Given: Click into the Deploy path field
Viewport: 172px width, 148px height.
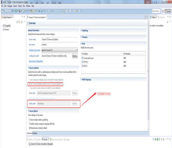Looking at the screenshot, I should pyautogui.click(x=54, y=103).
